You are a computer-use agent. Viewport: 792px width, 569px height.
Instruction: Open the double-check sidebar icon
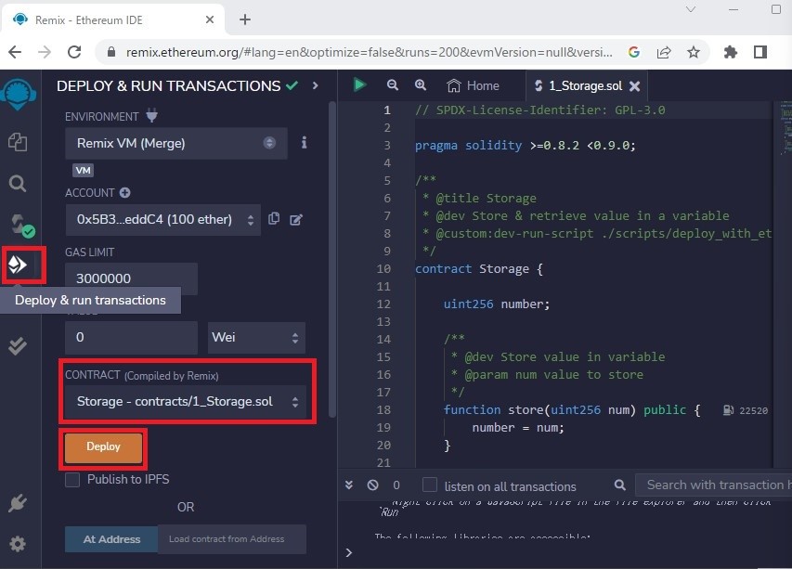coord(18,346)
